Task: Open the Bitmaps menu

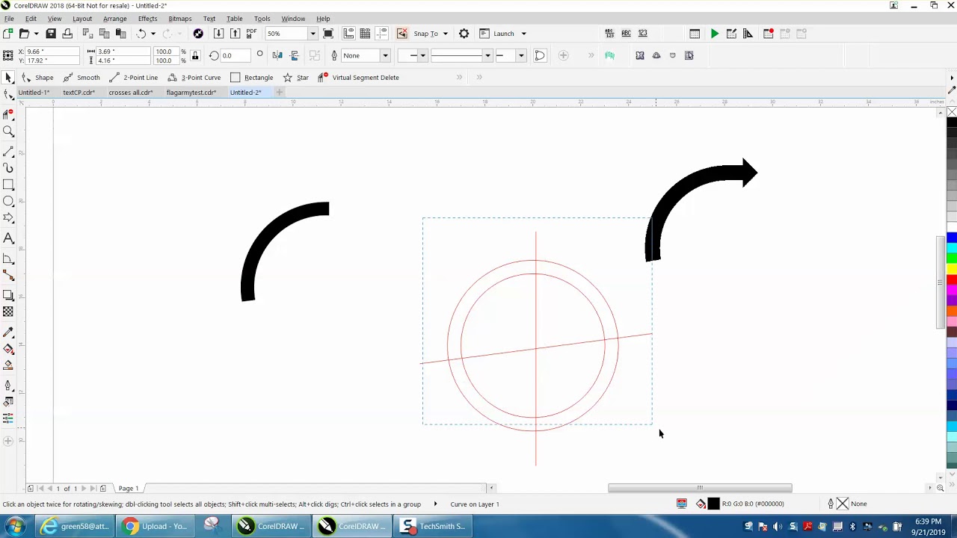Action: pos(180,19)
